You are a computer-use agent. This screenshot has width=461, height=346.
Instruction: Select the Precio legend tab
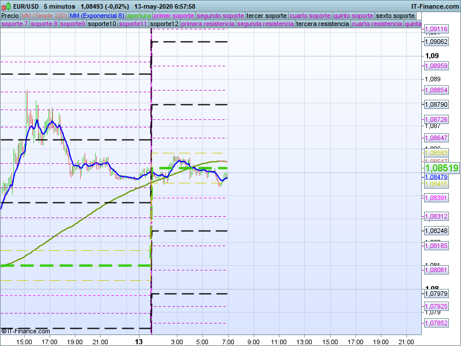(x=10, y=16)
